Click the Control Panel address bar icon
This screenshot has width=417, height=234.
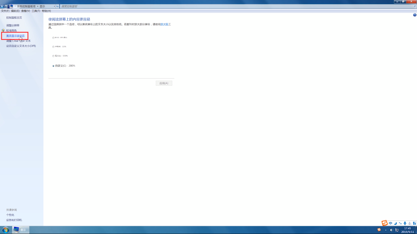click(x=12, y=6)
